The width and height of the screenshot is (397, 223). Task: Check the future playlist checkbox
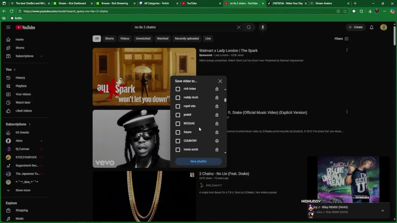pos(178,132)
